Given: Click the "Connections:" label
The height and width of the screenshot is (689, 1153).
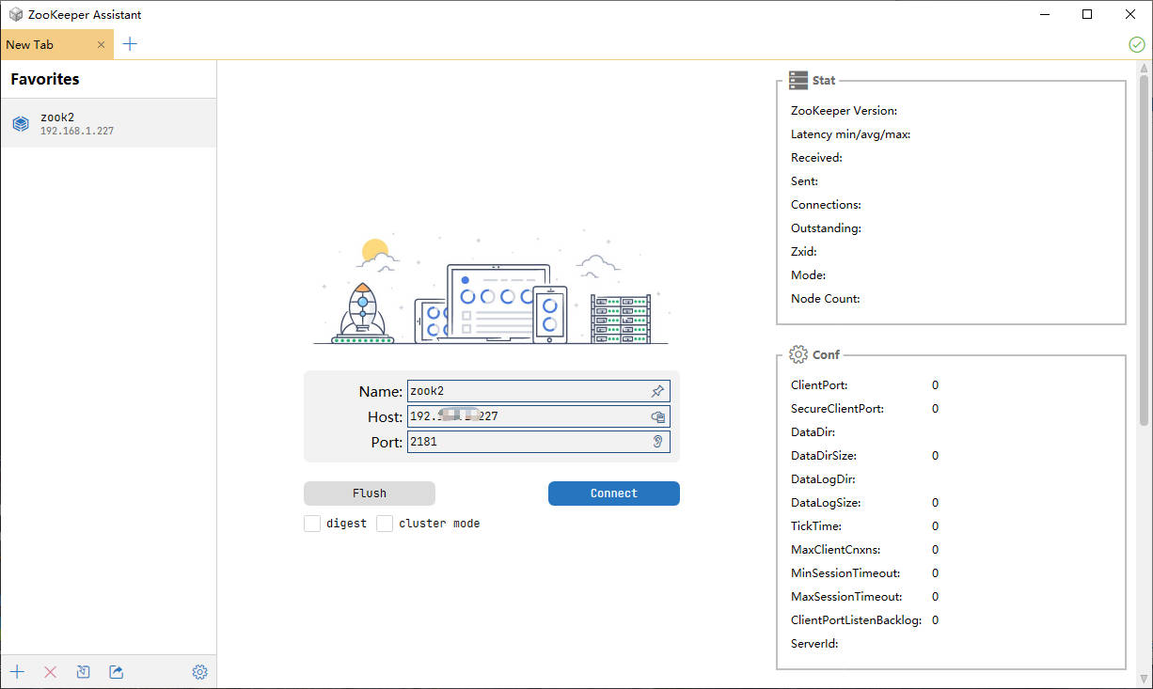Looking at the screenshot, I should [x=827, y=205].
